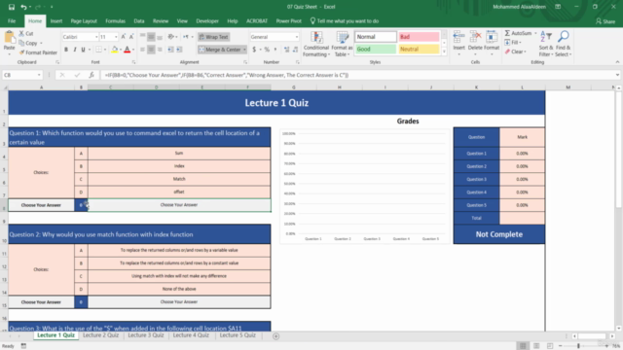
Task: Select the Normal cell style
Action: point(376,37)
